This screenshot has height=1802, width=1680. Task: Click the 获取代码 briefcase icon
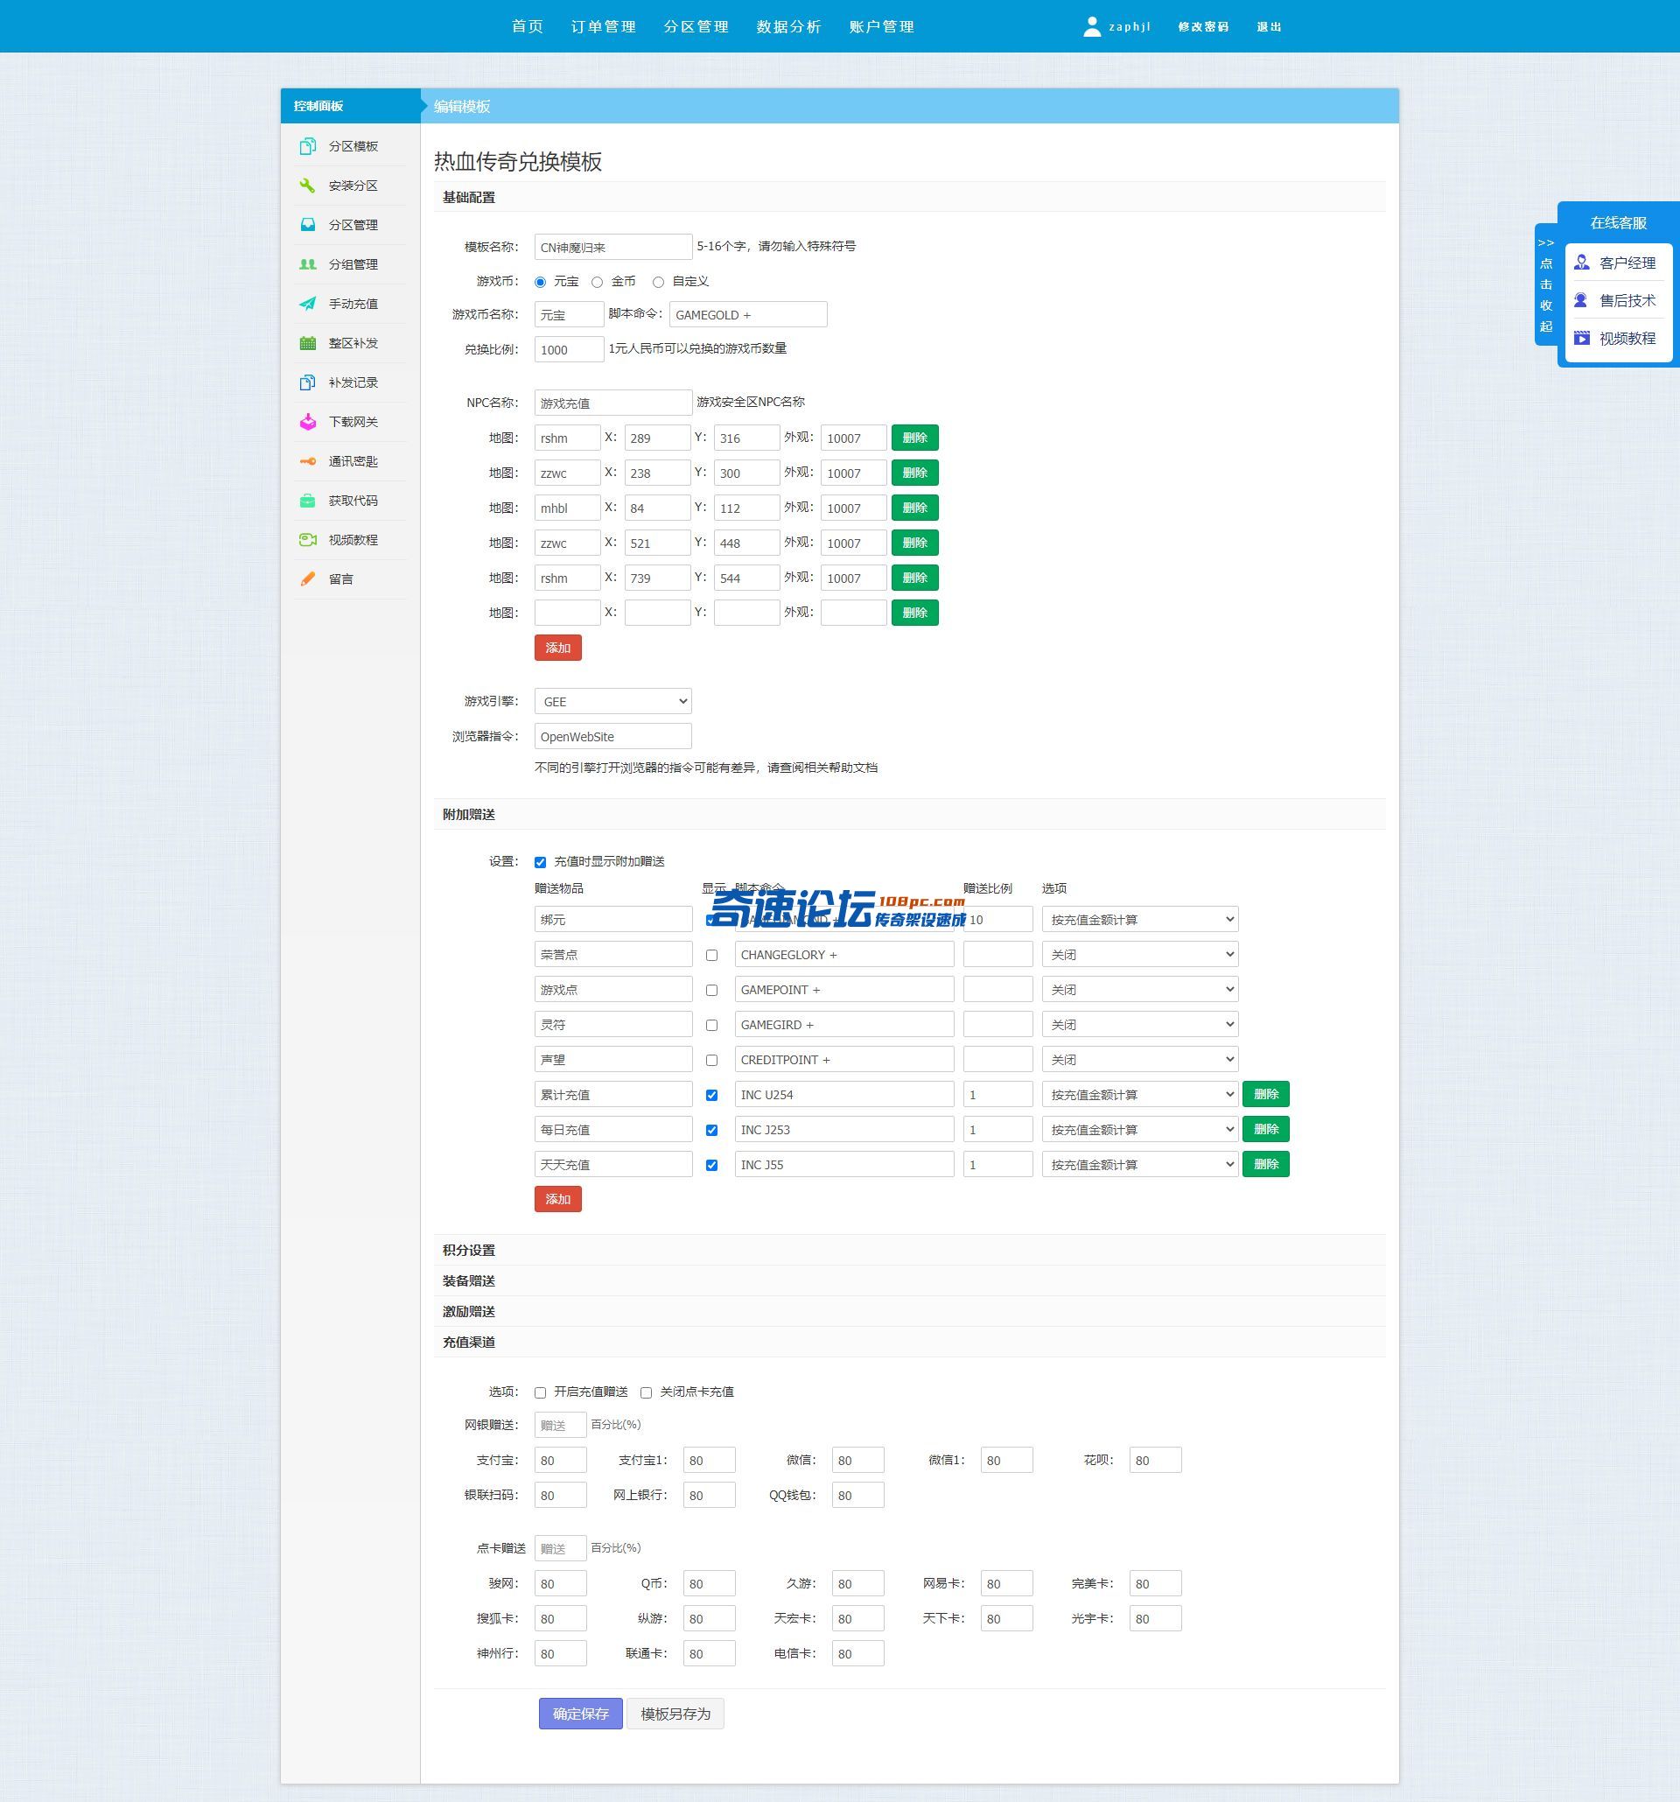click(308, 501)
